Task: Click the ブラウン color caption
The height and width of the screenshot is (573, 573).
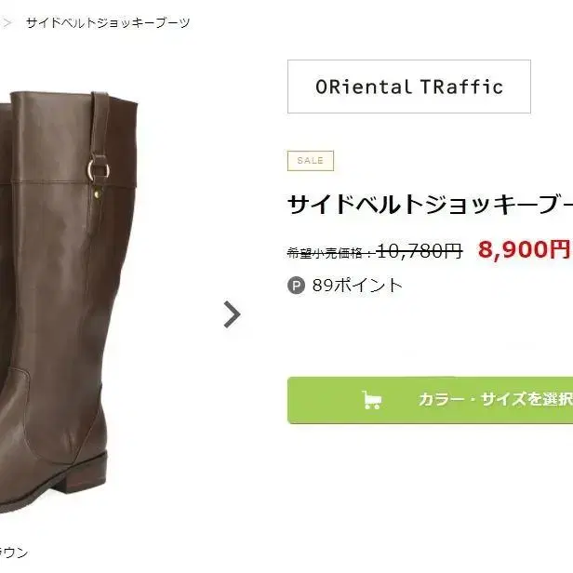Action: [14, 553]
